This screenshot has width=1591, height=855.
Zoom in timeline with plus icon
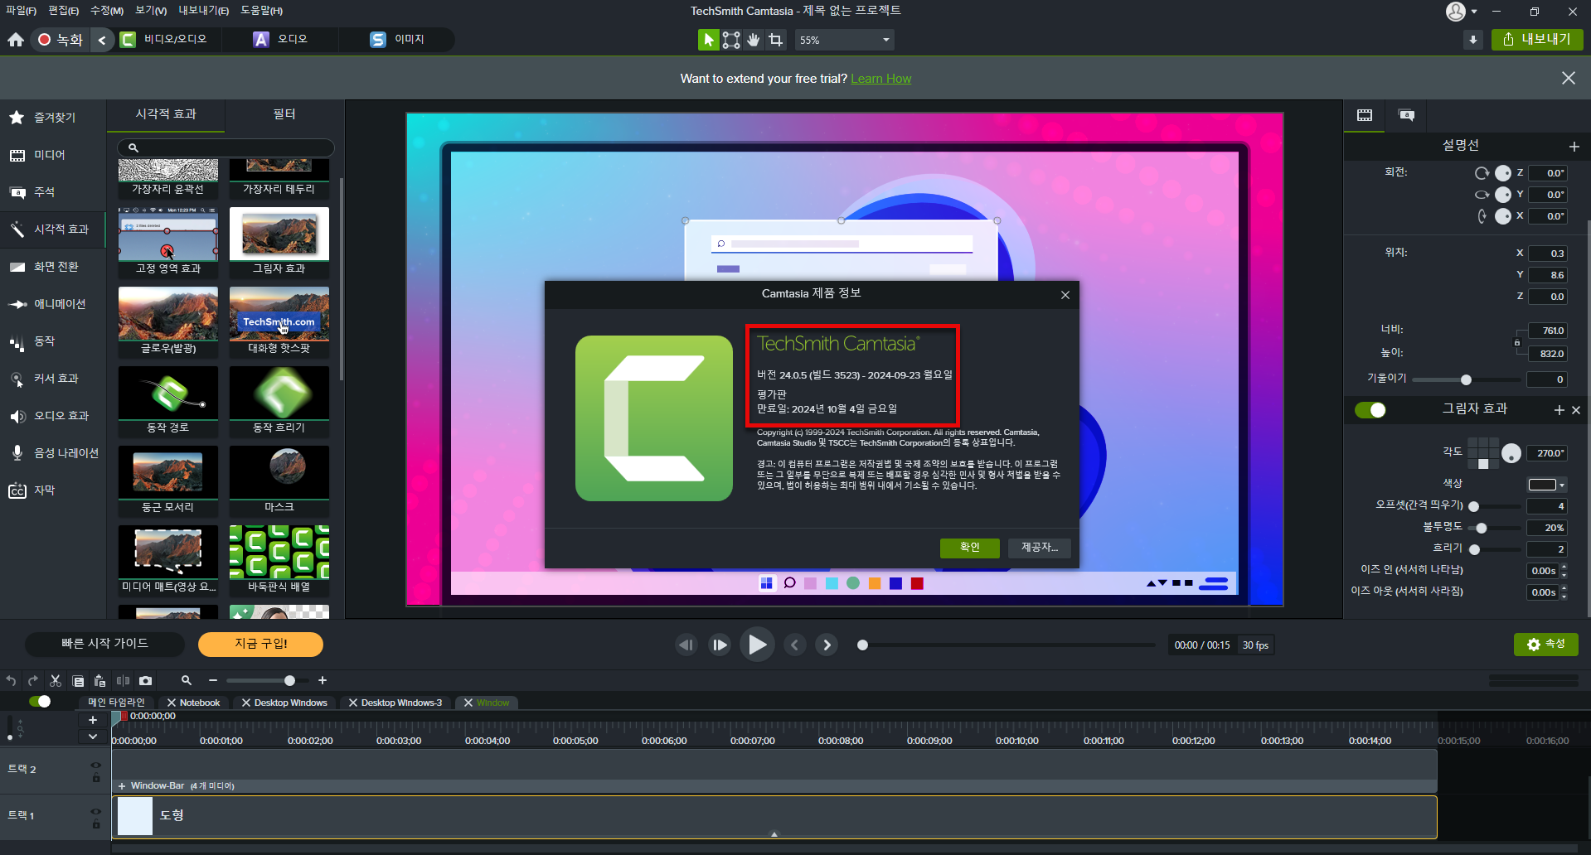click(323, 680)
